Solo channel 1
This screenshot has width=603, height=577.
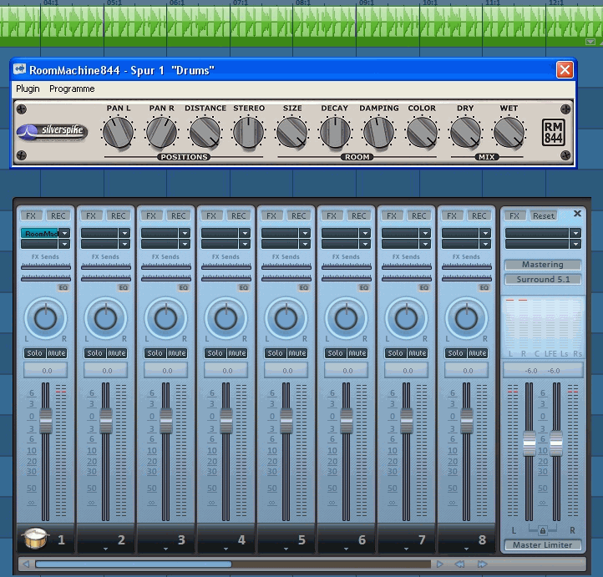34,353
